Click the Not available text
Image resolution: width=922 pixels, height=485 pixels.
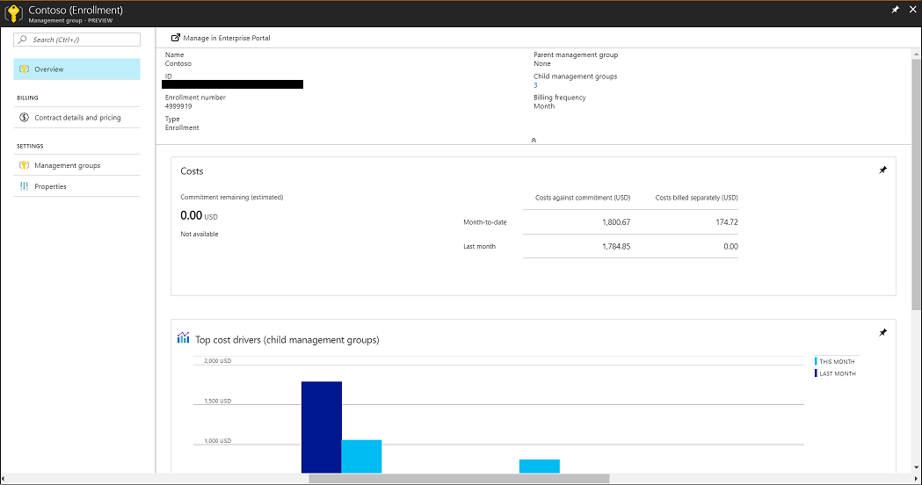point(200,234)
